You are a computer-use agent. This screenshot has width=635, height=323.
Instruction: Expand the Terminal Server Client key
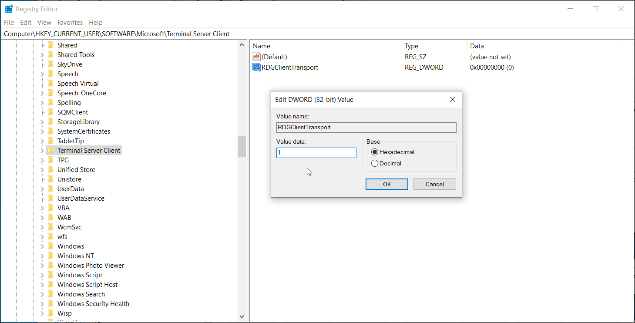coord(42,151)
